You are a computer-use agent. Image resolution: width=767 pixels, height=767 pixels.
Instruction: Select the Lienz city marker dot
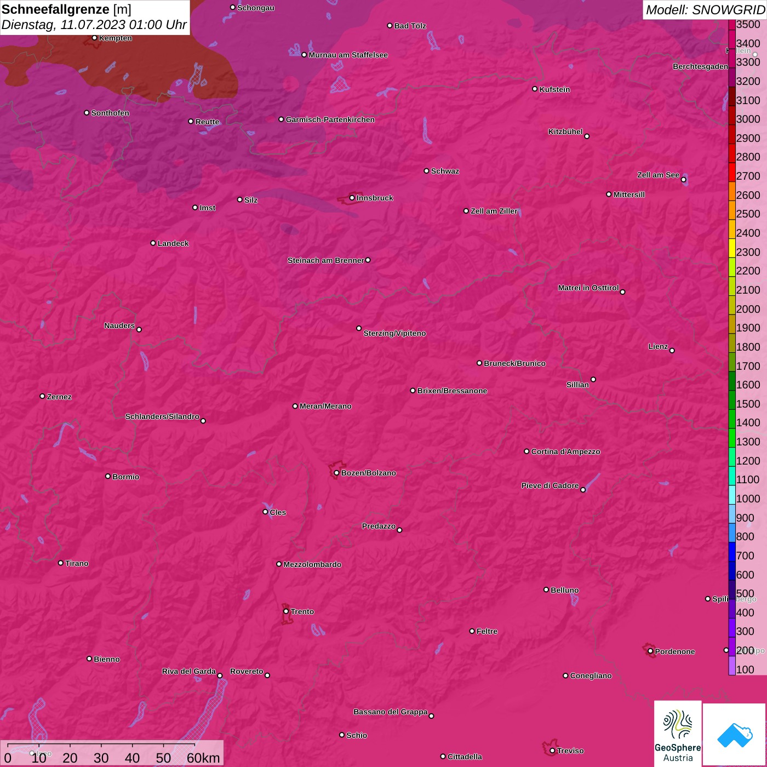click(672, 350)
